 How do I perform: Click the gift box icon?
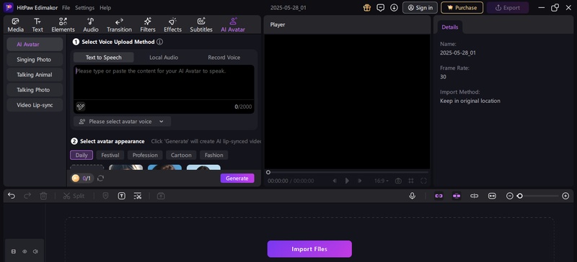point(367,7)
